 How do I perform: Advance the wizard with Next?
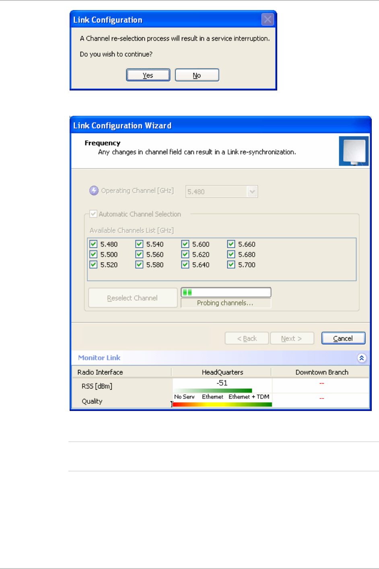point(292,339)
